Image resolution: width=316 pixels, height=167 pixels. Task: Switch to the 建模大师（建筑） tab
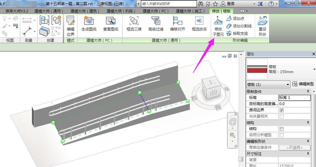tap(85, 11)
